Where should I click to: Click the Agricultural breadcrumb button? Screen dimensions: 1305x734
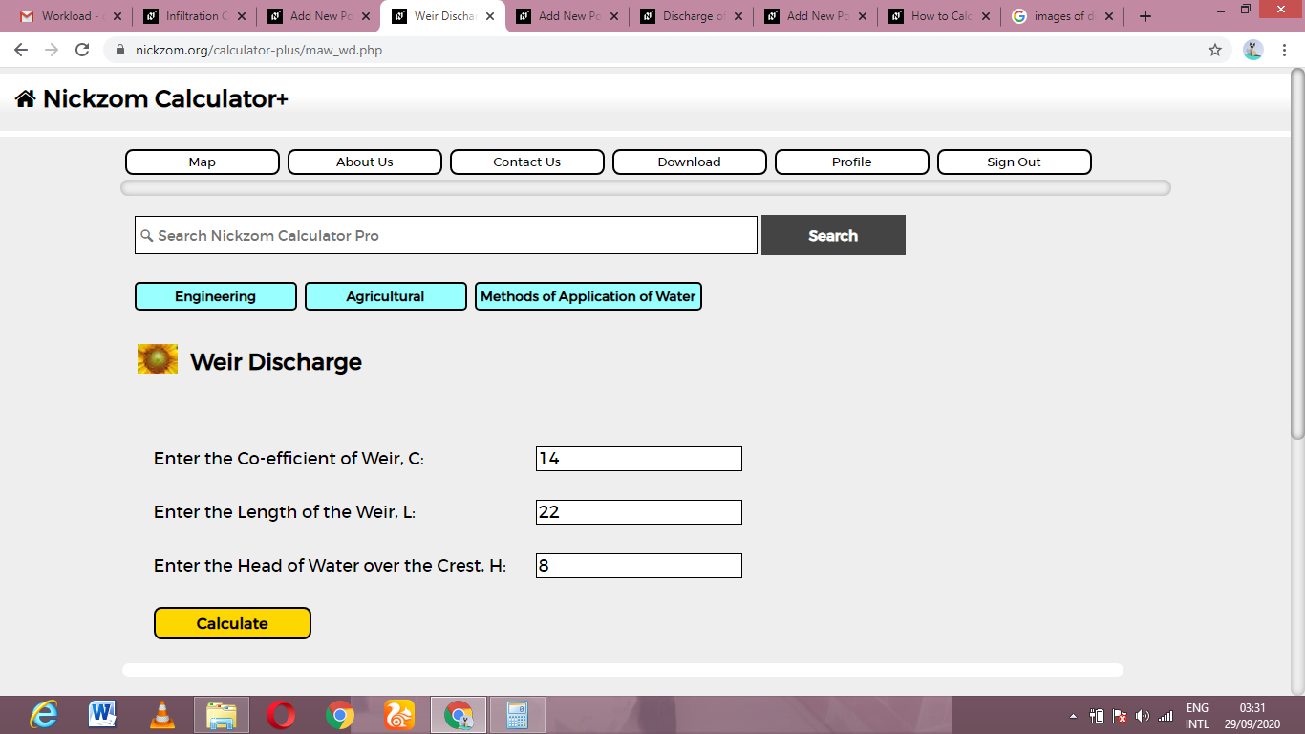click(x=386, y=296)
